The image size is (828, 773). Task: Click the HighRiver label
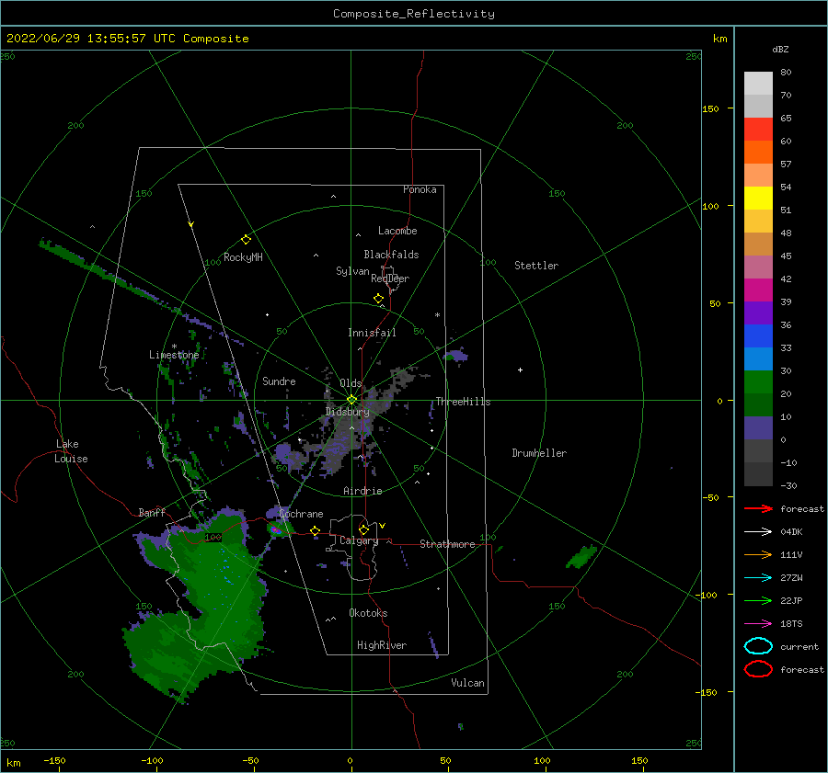pos(382,645)
